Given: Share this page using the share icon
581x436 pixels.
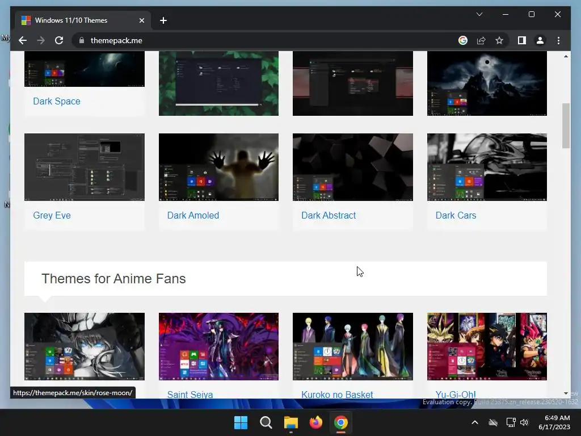Looking at the screenshot, I should tap(481, 40).
